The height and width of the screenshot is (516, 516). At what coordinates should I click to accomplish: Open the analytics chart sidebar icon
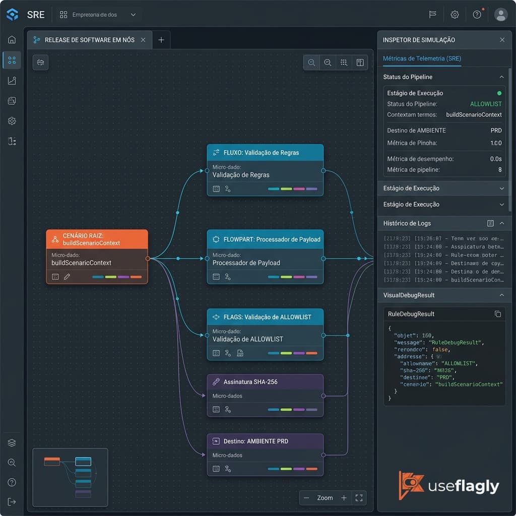point(12,81)
